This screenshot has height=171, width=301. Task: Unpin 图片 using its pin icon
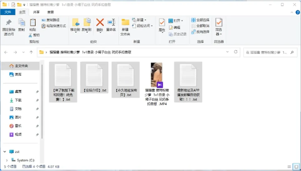(37, 117)
